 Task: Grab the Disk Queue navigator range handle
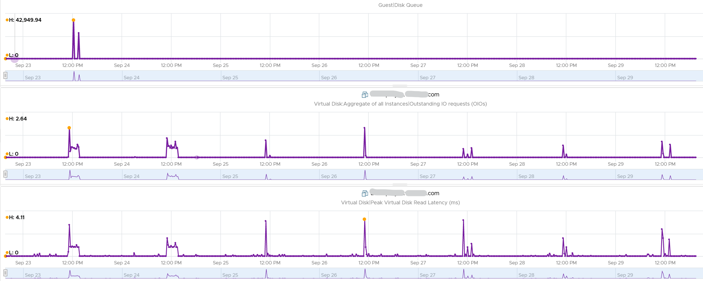pos(5,76)
